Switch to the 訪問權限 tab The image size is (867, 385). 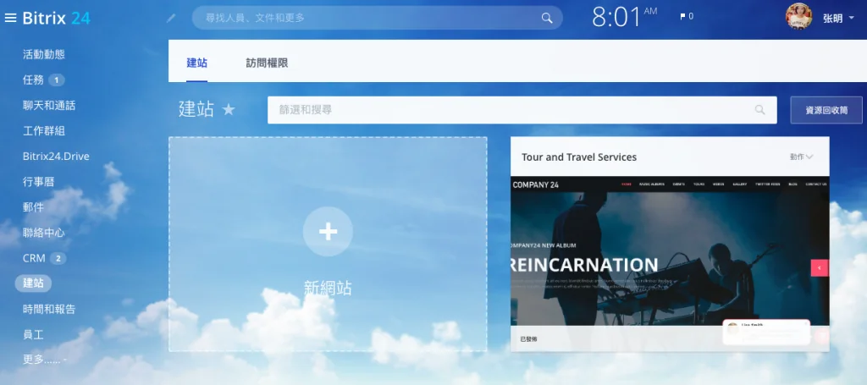click(267, 63)
